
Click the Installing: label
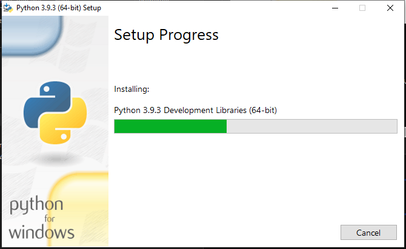(131, 89)
